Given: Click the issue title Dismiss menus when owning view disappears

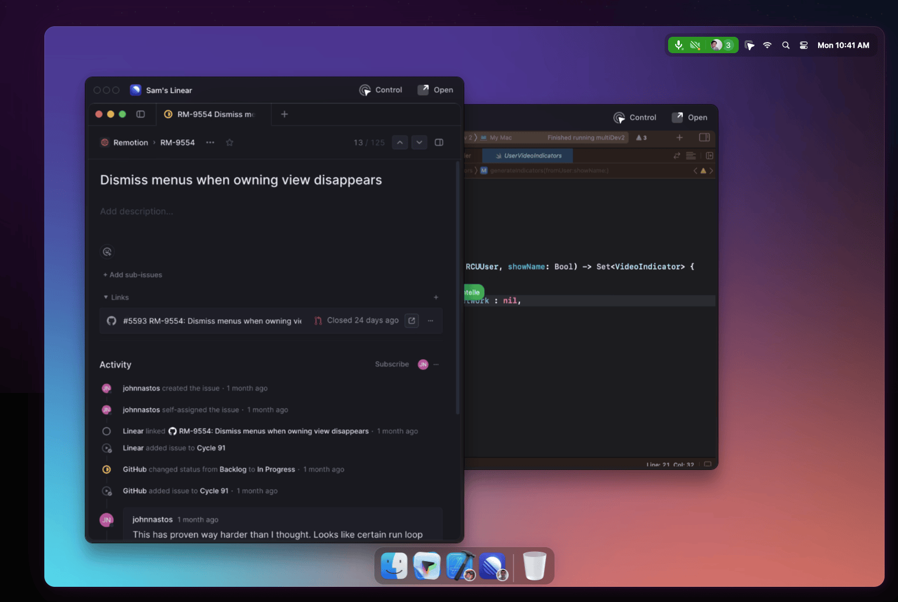Looking at the screenshot, I should pos(241,180).
